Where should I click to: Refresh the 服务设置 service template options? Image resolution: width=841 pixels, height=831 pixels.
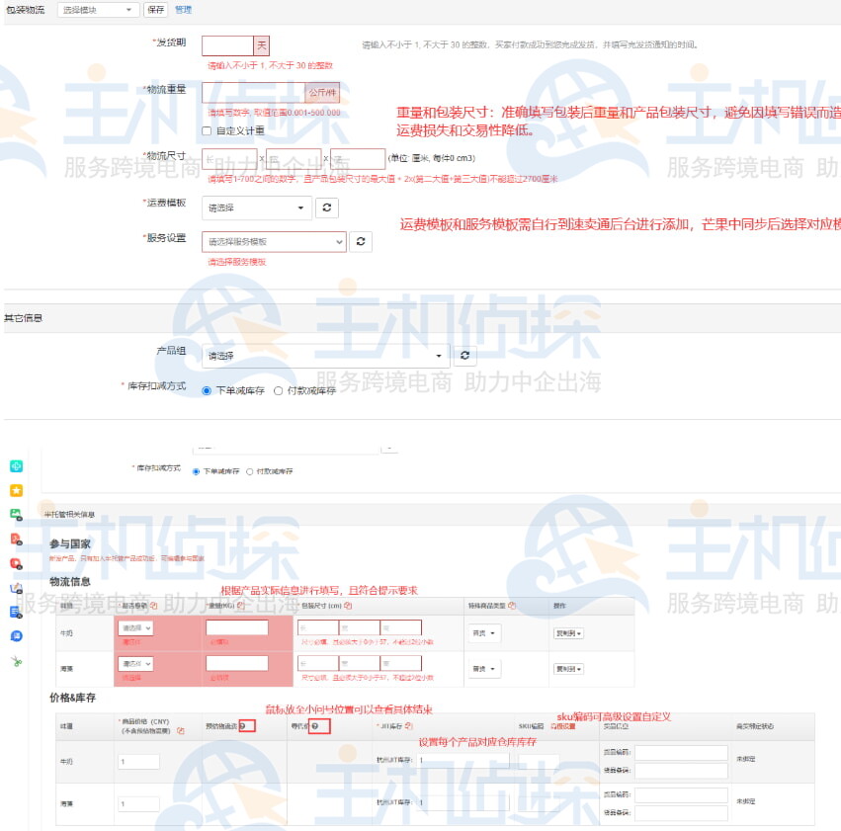pyautogui.click(x=360, y=240)
